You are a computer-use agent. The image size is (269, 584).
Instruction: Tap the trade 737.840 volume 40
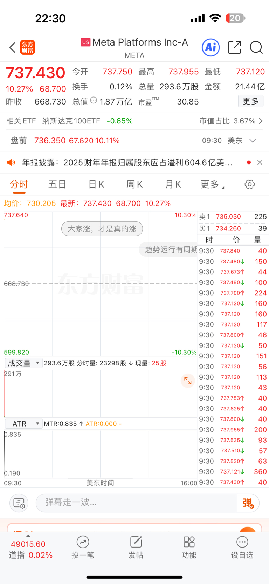coord(233,251)
